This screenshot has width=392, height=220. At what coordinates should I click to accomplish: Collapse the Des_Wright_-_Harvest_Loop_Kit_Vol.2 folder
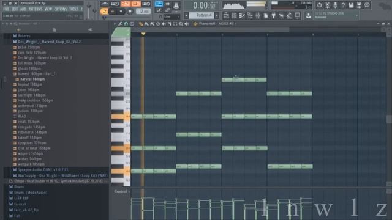(49, 42)
